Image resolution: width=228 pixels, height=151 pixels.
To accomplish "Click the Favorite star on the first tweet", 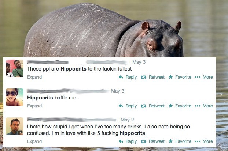I will pyautogui.click(x=170, y=77).
